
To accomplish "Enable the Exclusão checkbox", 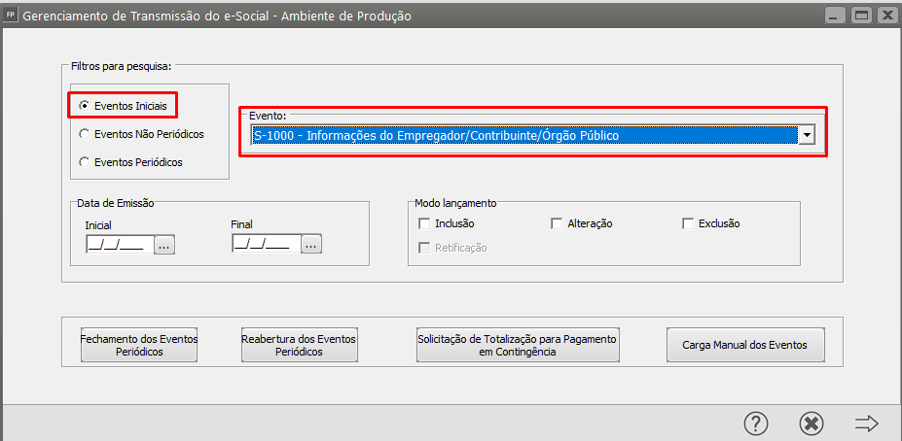I will pos(687,223).
